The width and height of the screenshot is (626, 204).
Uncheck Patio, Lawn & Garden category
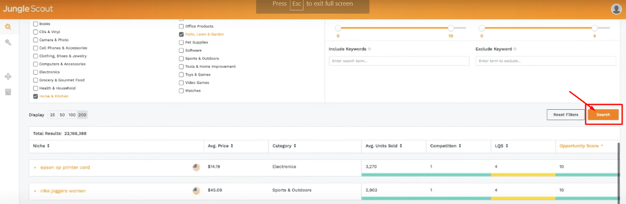[181, 34]
